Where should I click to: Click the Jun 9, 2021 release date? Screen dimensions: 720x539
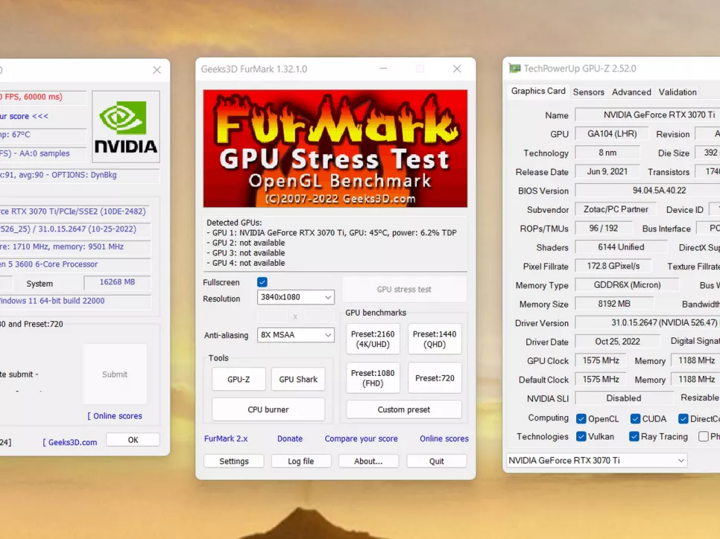[607, 171]
